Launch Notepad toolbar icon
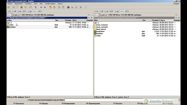 [85, 7]
